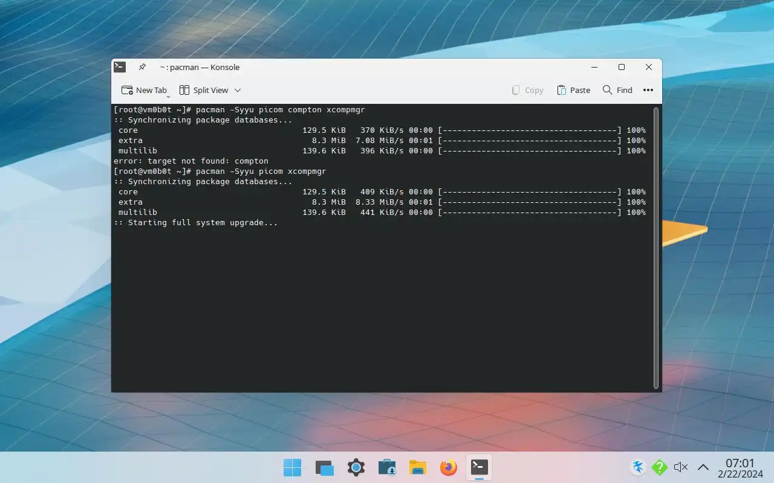Click the terminal vertical scrollbar

click(656, 248)
